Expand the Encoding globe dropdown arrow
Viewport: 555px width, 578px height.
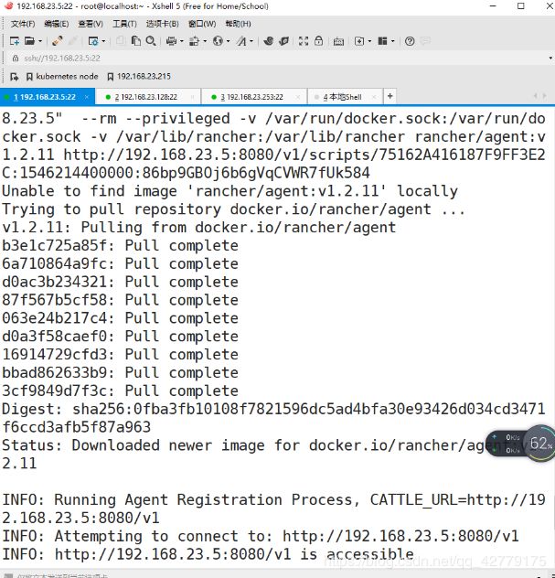coord(228,41)
